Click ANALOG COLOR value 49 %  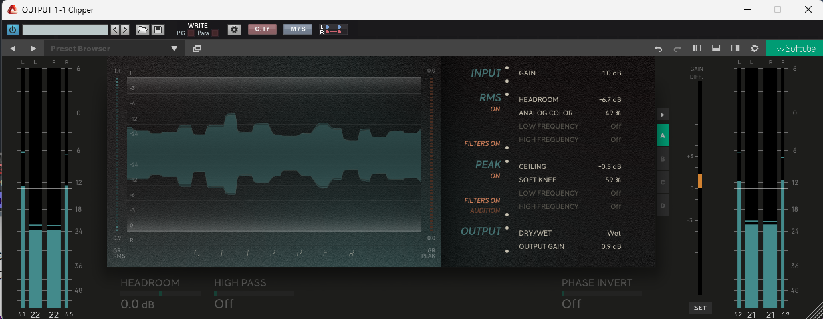click(x=613, y=113)
